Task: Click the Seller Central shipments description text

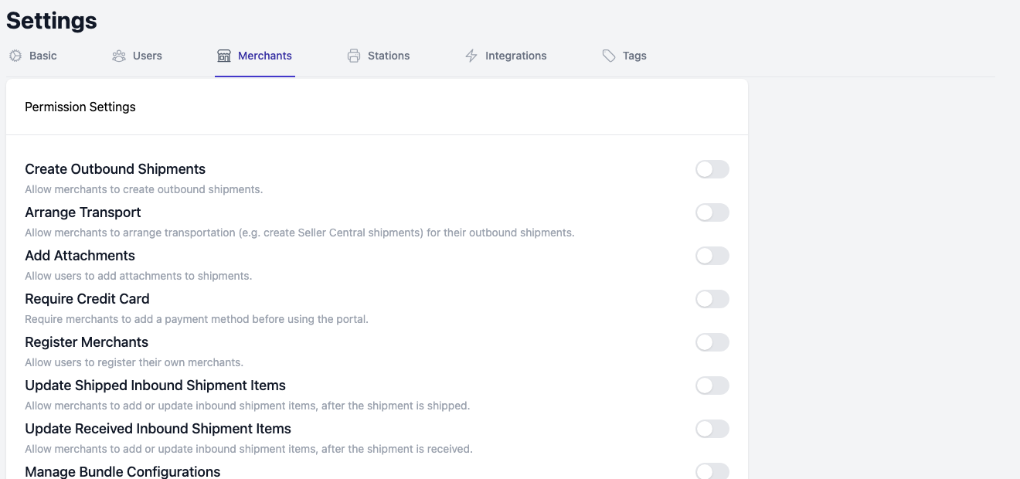Action: pos(300,233)
